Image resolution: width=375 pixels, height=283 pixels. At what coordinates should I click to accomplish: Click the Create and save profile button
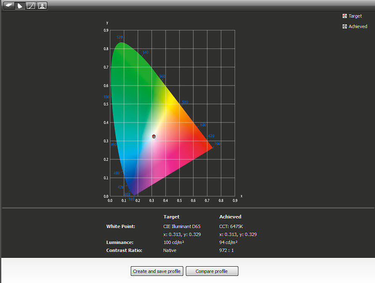click(x=157, y=271)
